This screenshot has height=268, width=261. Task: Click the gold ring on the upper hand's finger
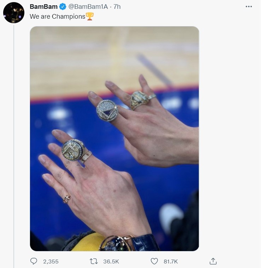pos(141,100)
